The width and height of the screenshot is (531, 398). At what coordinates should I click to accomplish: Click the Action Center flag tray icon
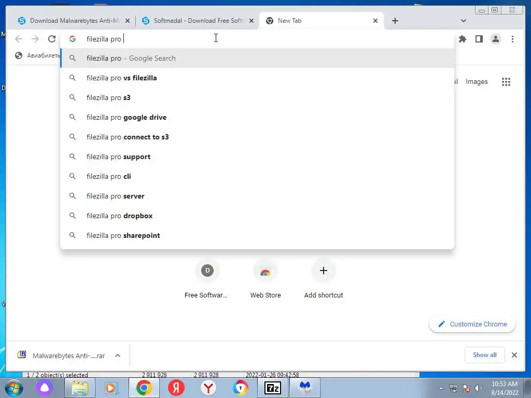pyautogui.click(x=466, y=388)
